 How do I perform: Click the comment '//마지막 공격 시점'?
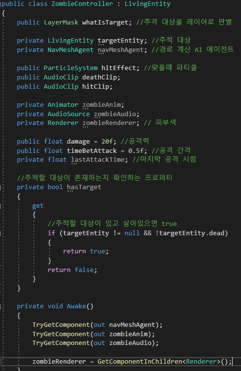click(164, 159)
